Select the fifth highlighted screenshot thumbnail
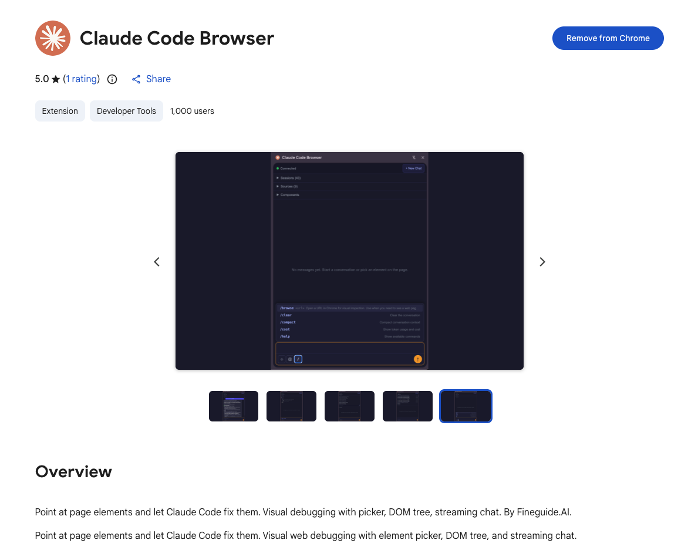 466,406
